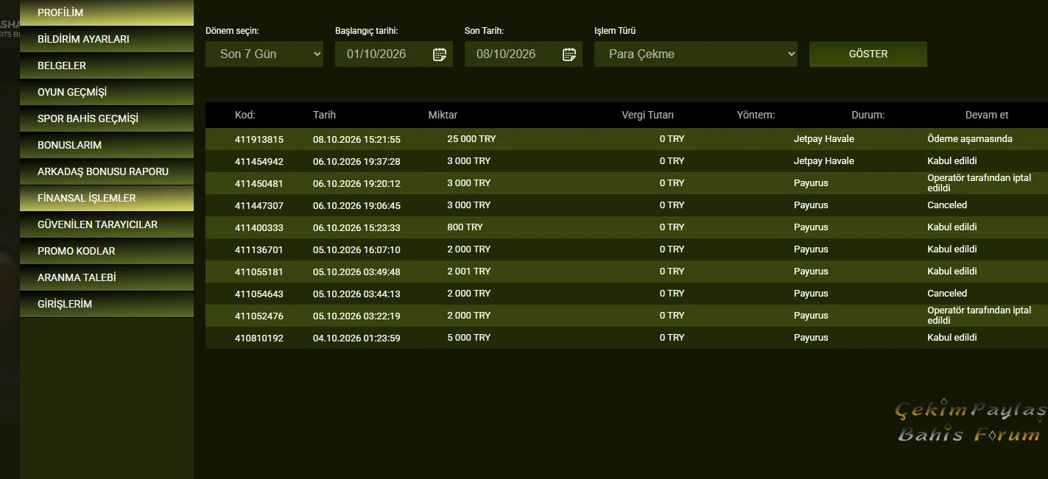Screen dimensions: 1048x479
Task: Open the end date calendar icon
Action: click(569, 54)
